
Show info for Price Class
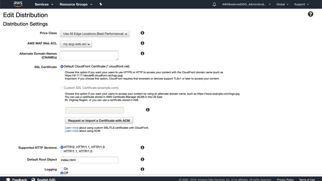(142, 33)
